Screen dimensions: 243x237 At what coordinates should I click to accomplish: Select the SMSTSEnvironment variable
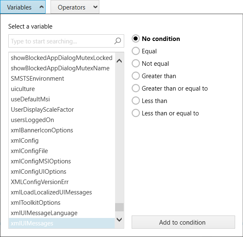click(62, 79)
